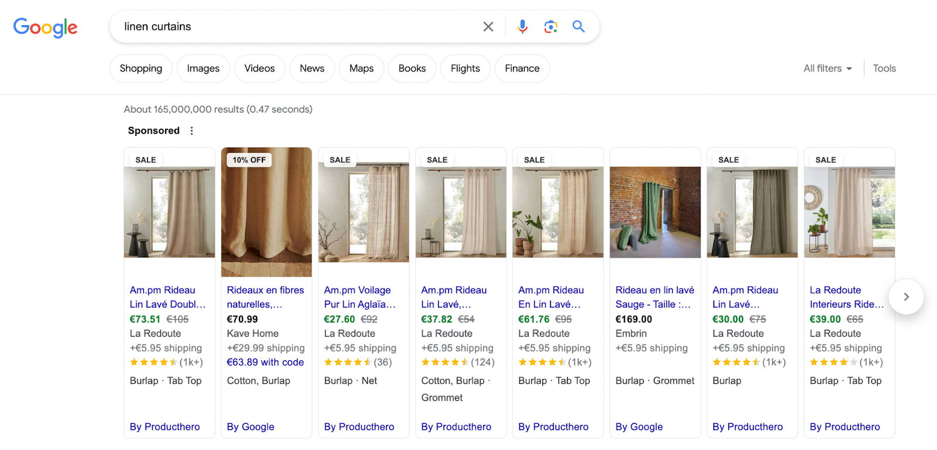Click the star rating with (36) reviews
Viewport: 937px width, 450px height.
click(x=358, y=362)
